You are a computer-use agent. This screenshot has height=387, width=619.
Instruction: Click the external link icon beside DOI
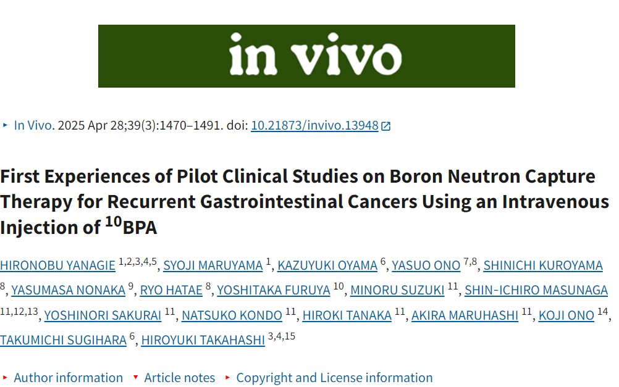click(386, 126)
